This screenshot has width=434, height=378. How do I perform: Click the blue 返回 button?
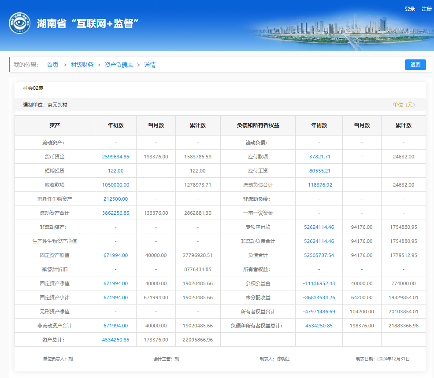point(415,65)
